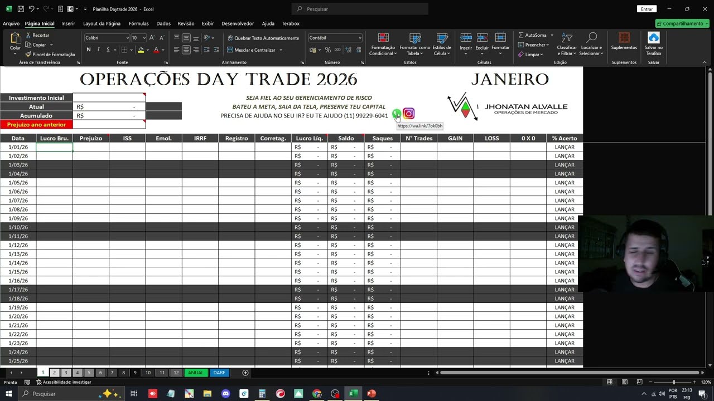Align text right
The width and height of the screenshot is (714, 401).
(196, 50)
